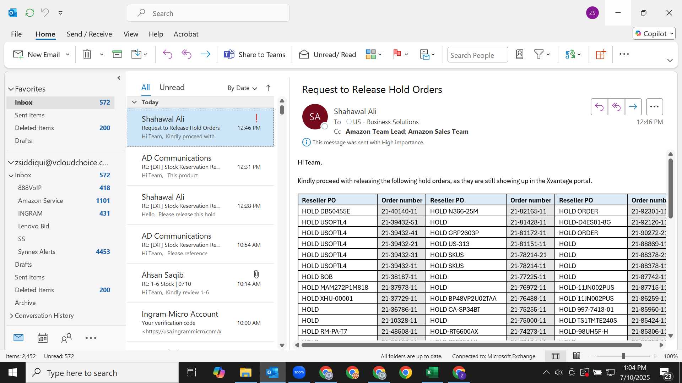This screenshot has height=383, width=682.
Task: Collapse the folder pane arrow
Action: (x=119, y=78)
